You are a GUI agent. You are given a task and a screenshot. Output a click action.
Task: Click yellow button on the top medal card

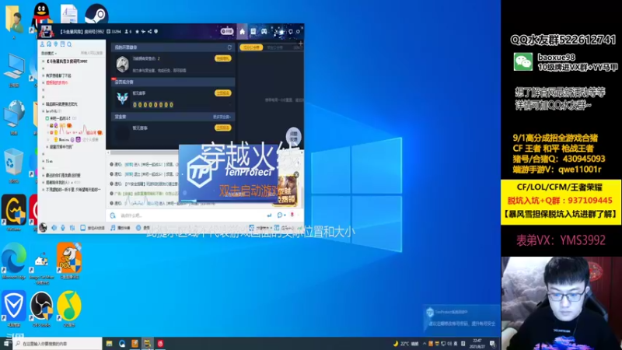pos(222,58)
